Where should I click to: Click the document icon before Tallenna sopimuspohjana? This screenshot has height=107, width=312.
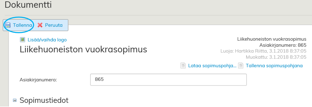(241, 66)
